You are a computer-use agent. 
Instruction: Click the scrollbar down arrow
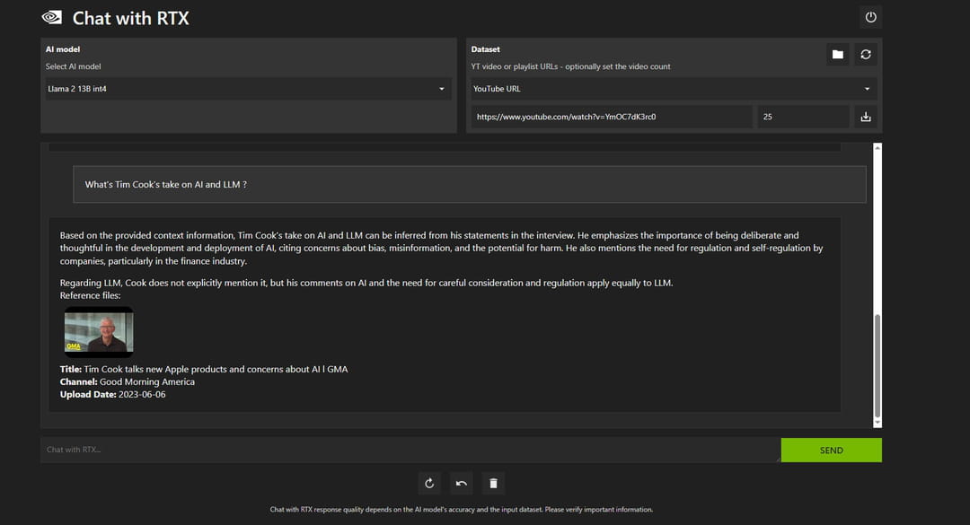pos(877,423)
